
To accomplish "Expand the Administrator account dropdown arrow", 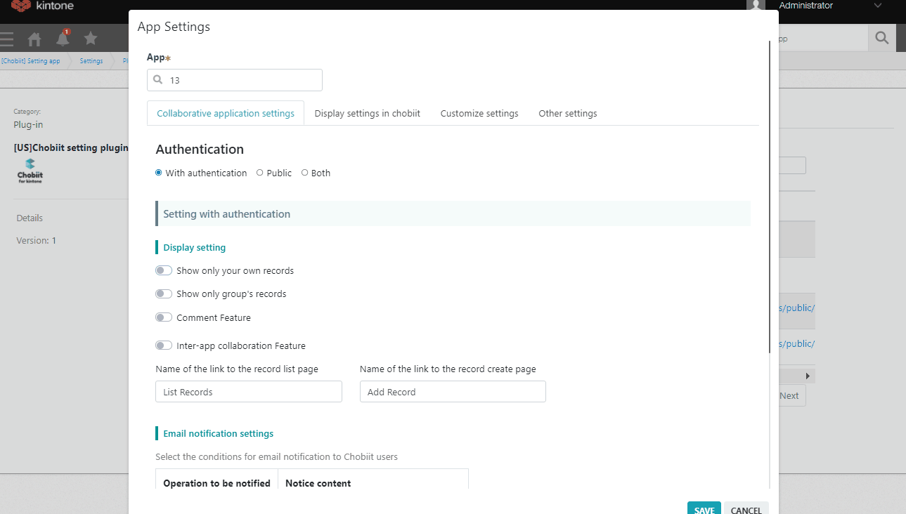I will click(877, 6).
